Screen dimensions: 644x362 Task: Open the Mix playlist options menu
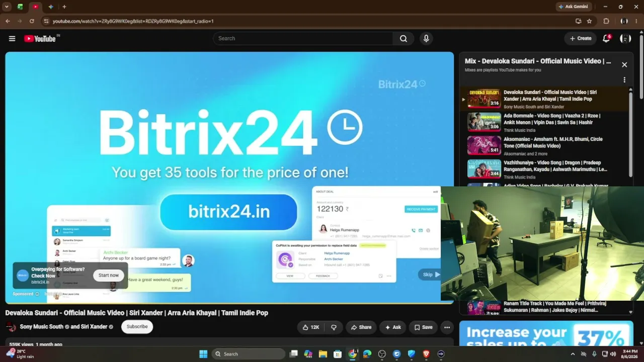click(x=624, y=80)
